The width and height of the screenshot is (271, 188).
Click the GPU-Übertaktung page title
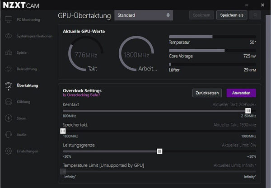click(x=84, y=15)
